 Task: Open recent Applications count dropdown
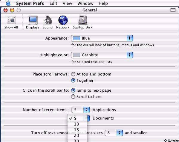coord(80,110)
